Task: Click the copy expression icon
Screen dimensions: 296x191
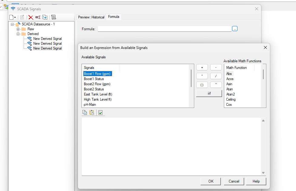Action: pos(85,112)
